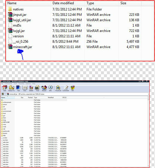Viewport: 155px width, 168px height.
Task: Select the parent ".." folder row icon
Action: [x=2, y=100]
